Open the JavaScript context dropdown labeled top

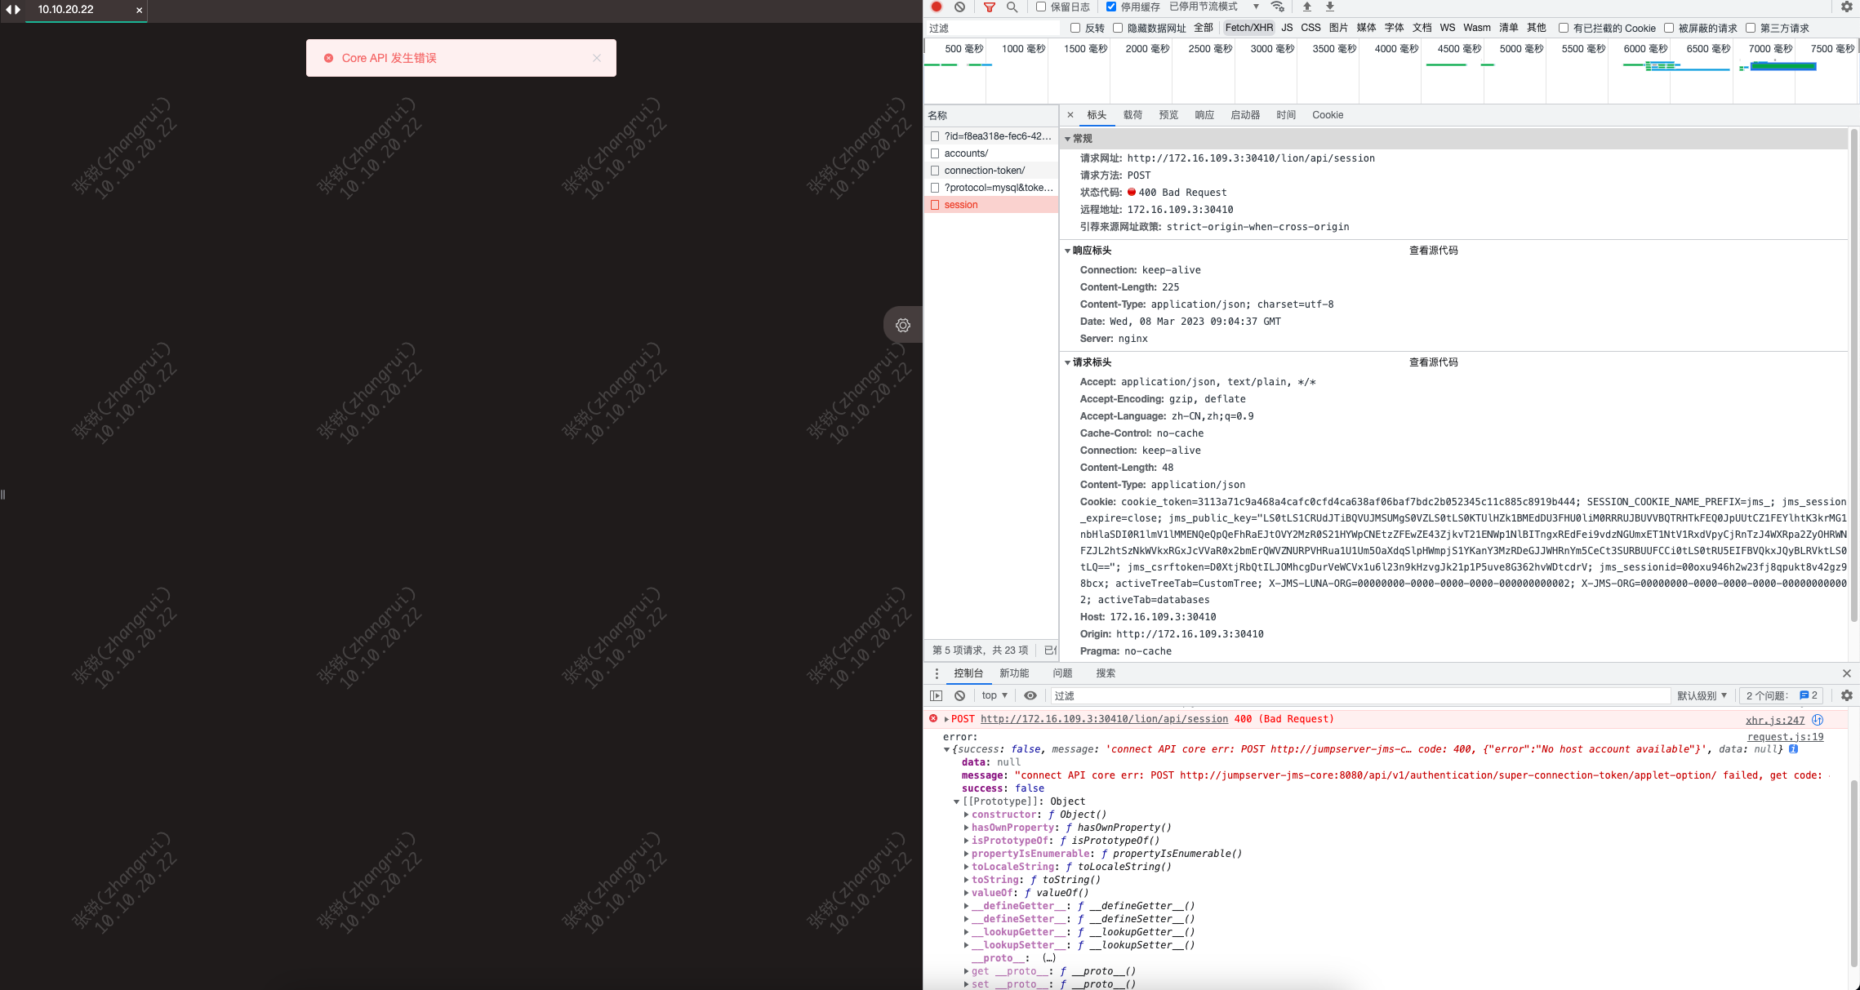tap(994, 695)
